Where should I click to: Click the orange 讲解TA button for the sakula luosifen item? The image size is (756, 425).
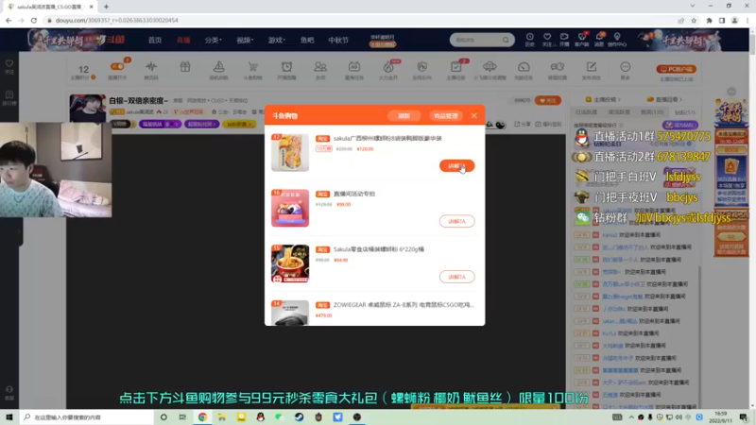click(x=456, y=166)
